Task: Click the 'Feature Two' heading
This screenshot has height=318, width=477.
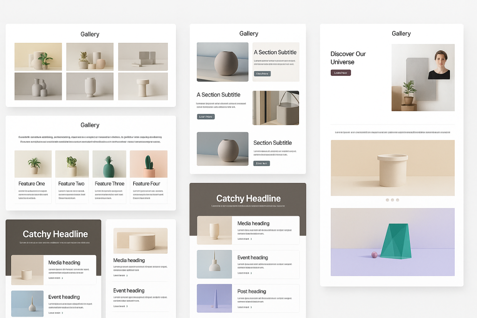Action: tap(71, 183)
